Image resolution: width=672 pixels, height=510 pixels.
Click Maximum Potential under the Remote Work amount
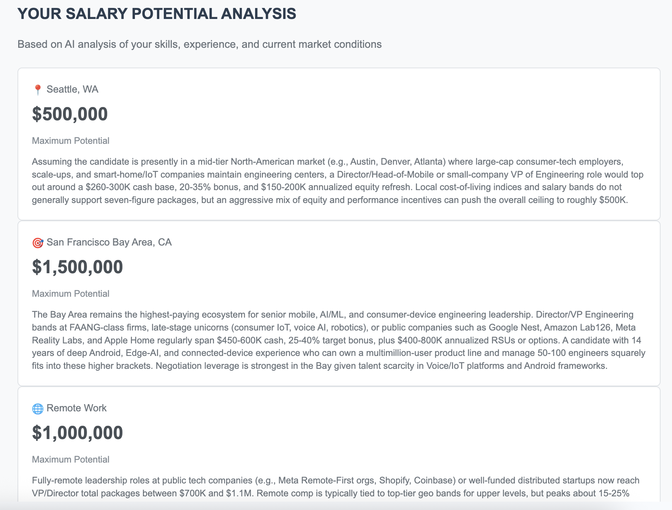pyautogui.click(x=71, y=460)
